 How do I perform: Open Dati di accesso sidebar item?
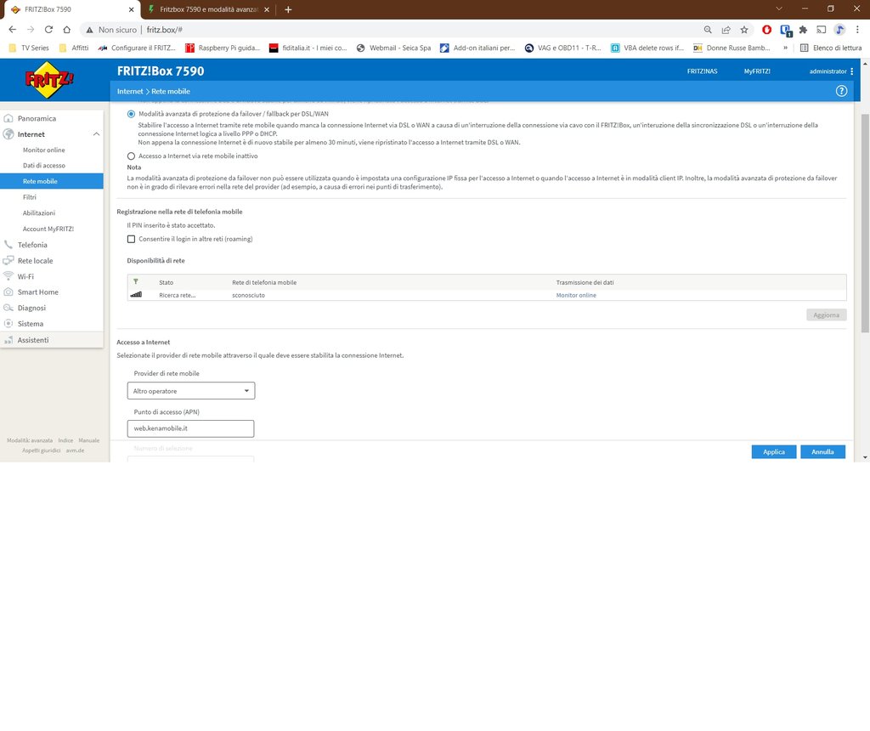point(44,166)
